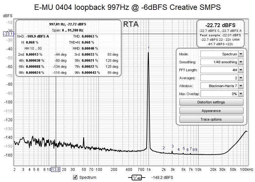
Task: Click the 4th harmonic marker label
Action: (x=178, y=149)
